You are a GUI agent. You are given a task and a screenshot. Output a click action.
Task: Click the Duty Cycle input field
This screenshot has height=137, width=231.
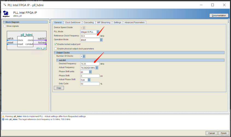click(90, 84)
